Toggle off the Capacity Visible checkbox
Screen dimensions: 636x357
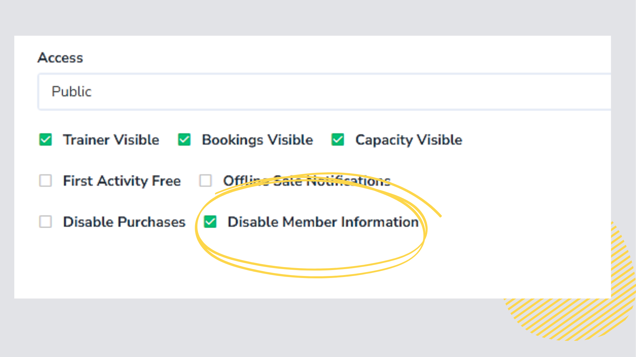[338, 139]
